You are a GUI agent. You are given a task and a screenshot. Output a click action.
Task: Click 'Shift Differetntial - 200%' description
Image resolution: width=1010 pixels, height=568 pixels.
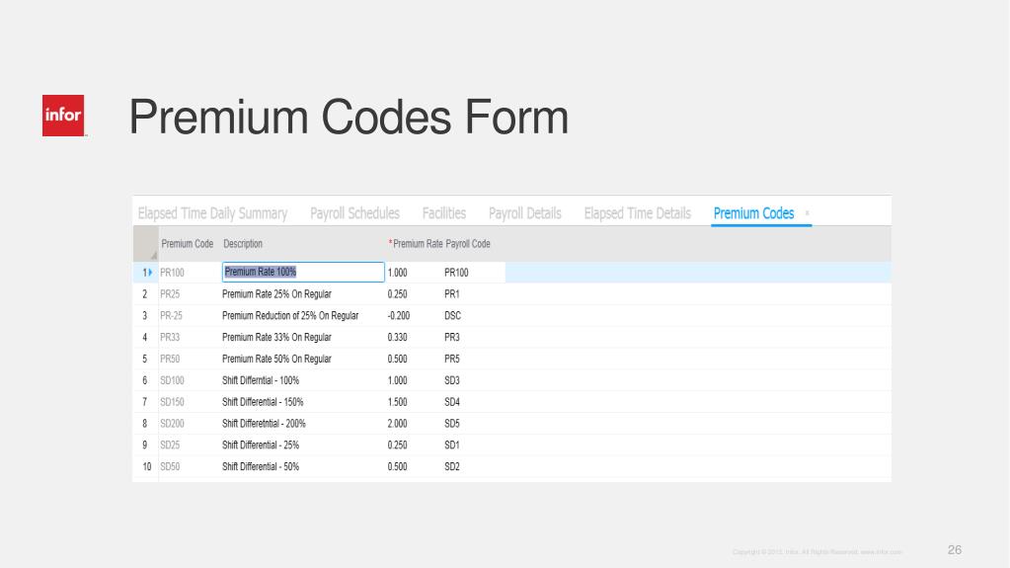coord(264,424)
